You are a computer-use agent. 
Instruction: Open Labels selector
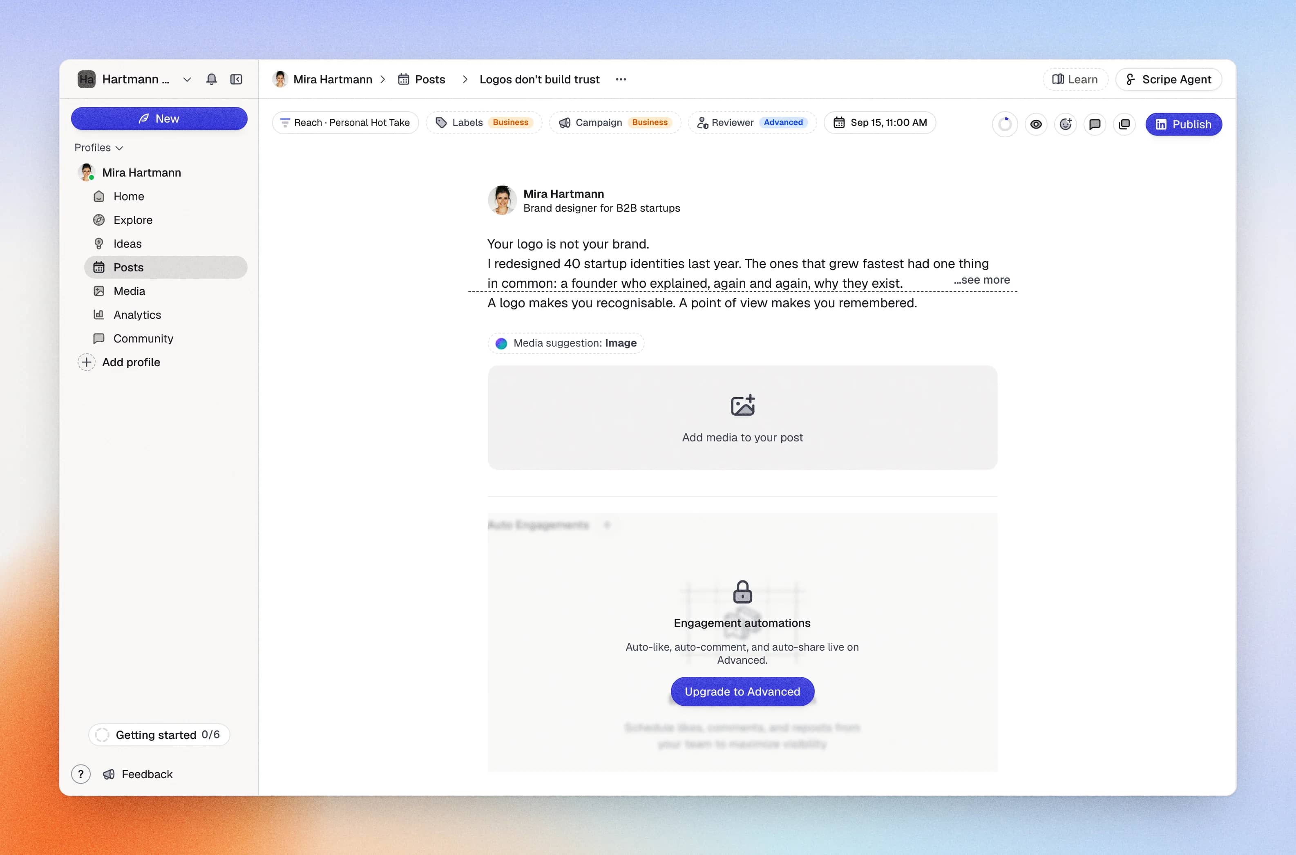(483, 123)
